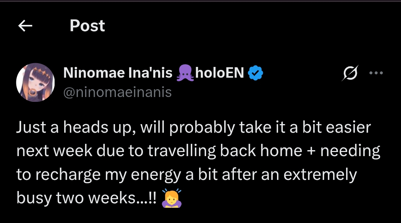401x223 pixels.
Task: Click the Ninomae Ina'nis display name
Action: coord(118,73)
